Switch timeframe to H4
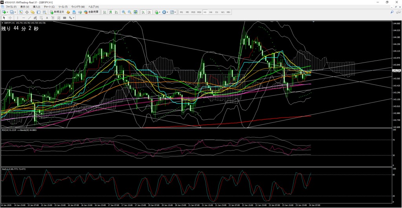The image size is (402, 208). click(211, 12)
